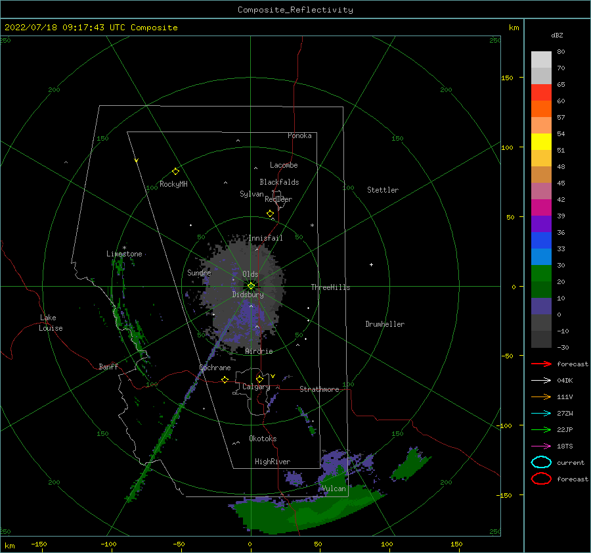Viewport: 591px width, 553px height.
Task: Click the yellow diamond marker below RedDeer
Action: click(x=270, y=214)
